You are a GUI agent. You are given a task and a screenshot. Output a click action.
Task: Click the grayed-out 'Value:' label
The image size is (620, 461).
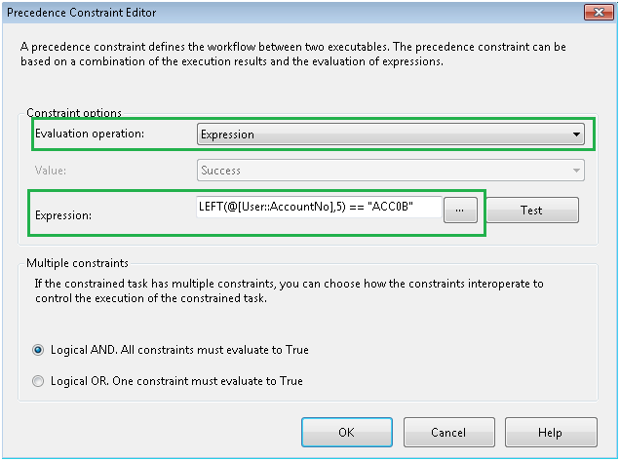[51, 171]
